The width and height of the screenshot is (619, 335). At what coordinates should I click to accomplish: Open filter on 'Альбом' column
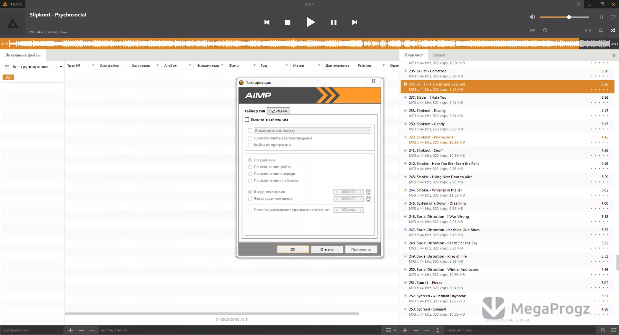coord(190,65)
